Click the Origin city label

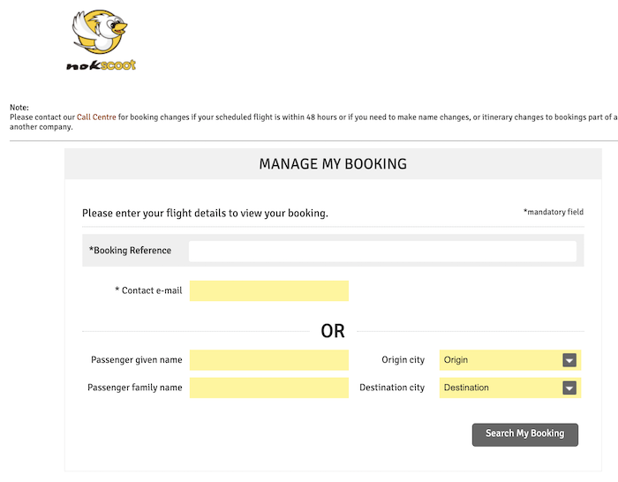click(403, 360)
